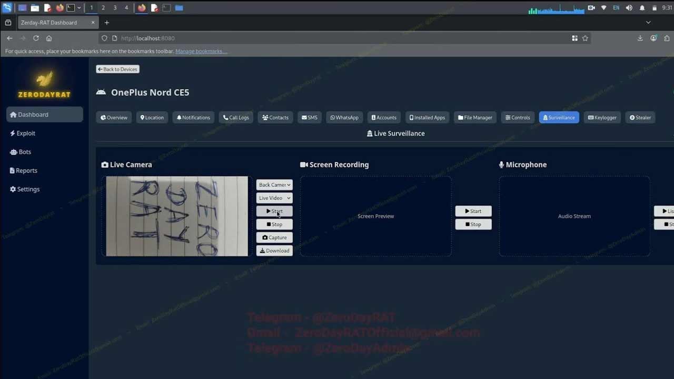
Task: Stop Screen Recording
Action: coord(473,224)
